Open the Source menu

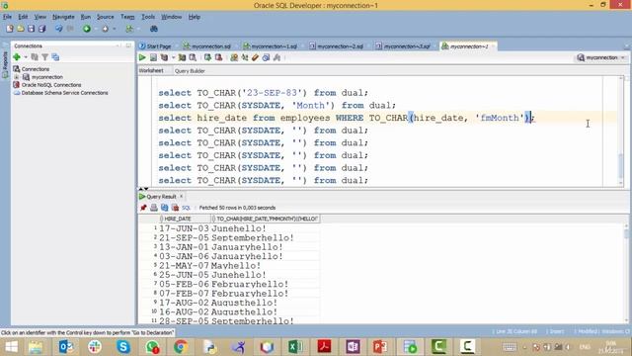pyautogui.click(x=106, y=17)
